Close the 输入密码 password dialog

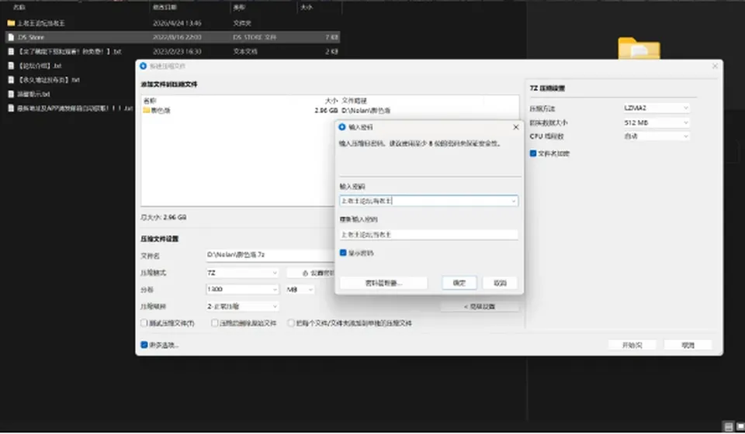515,127
